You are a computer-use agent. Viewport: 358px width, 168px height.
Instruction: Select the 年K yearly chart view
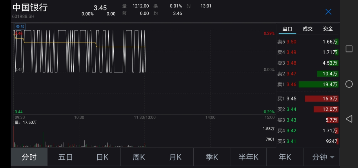pyautogui.click(x=285, y=157)
